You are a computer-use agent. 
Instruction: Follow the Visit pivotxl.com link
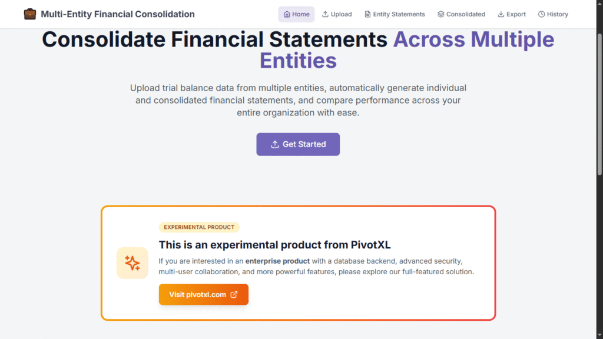click(x=197, y=294)
